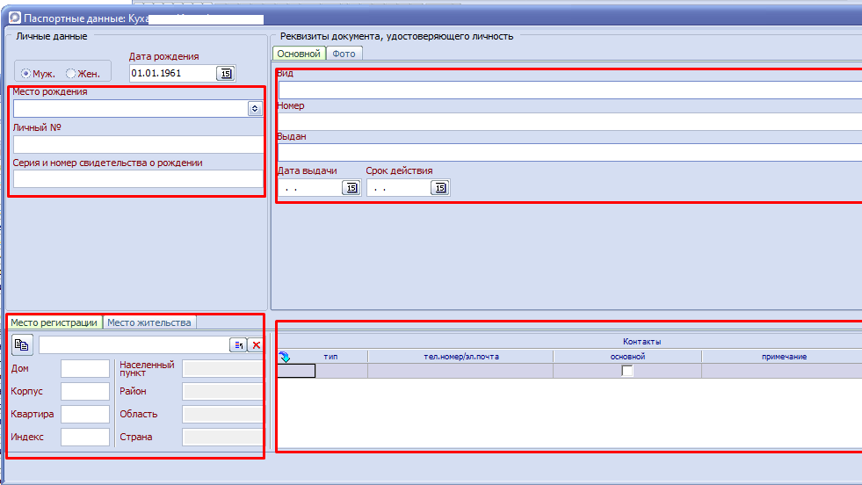Select the Жен. radio button
This screenshot has height=485, width=862.
pyautogui.click(x=71, y=74)
